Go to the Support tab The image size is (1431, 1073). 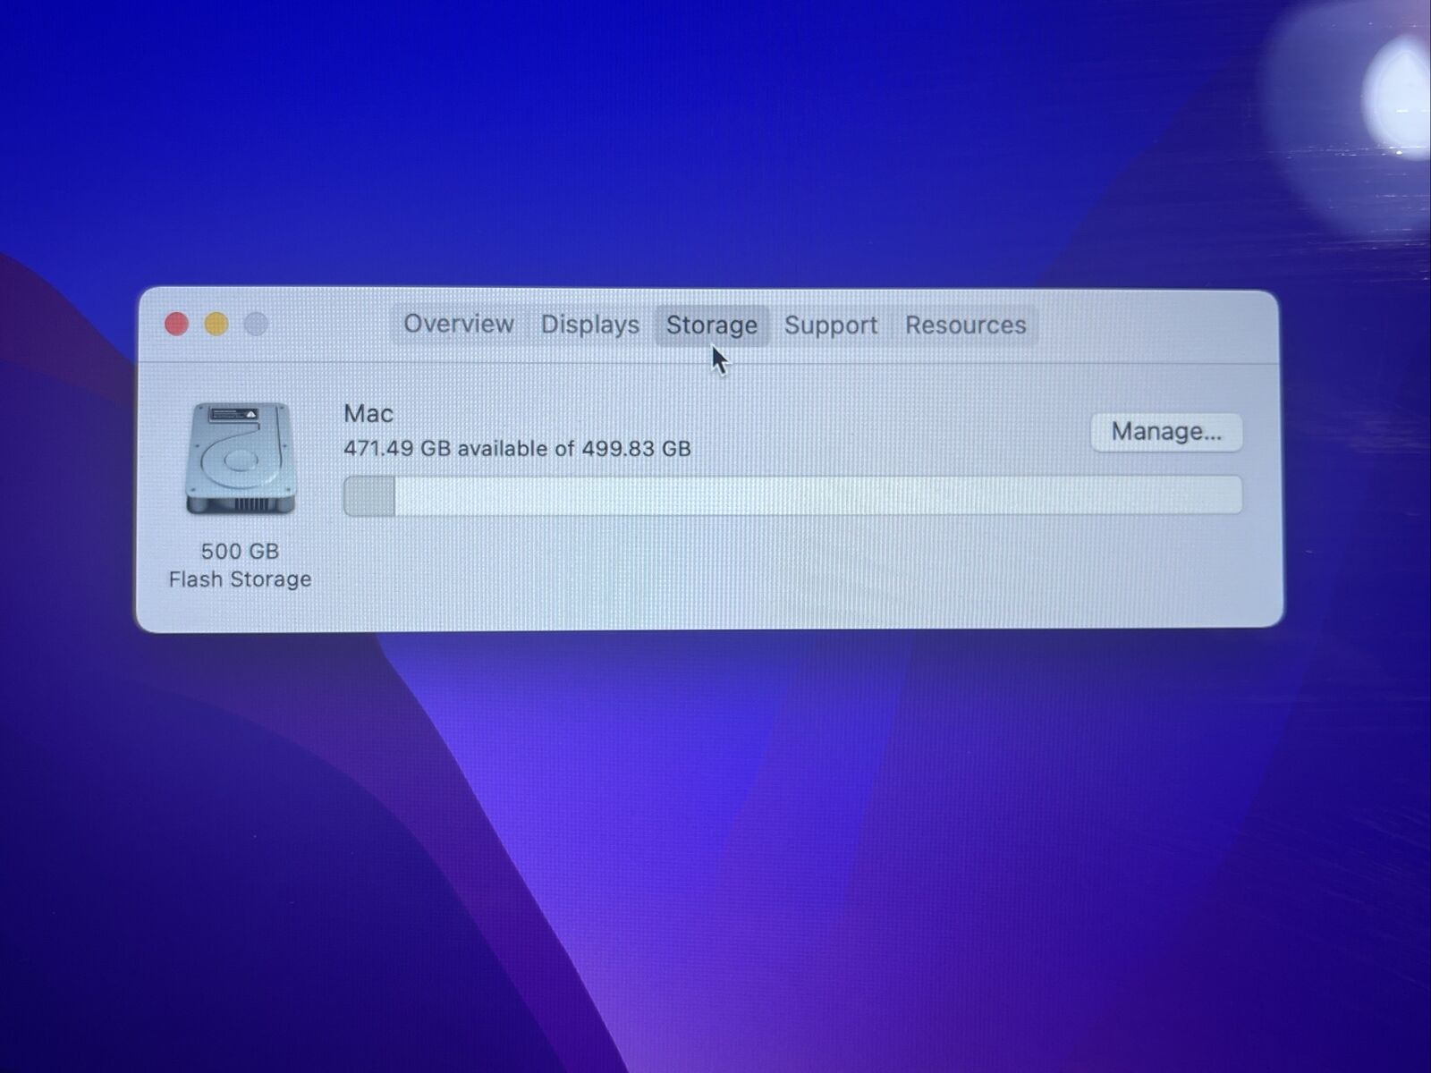pyautogui.click(x=831, y=325)
